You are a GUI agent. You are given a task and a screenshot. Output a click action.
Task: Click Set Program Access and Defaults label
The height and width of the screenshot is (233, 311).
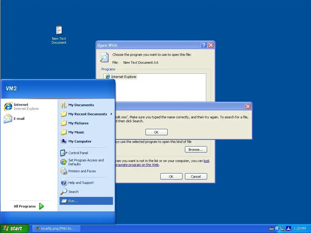tap(86, 162)
